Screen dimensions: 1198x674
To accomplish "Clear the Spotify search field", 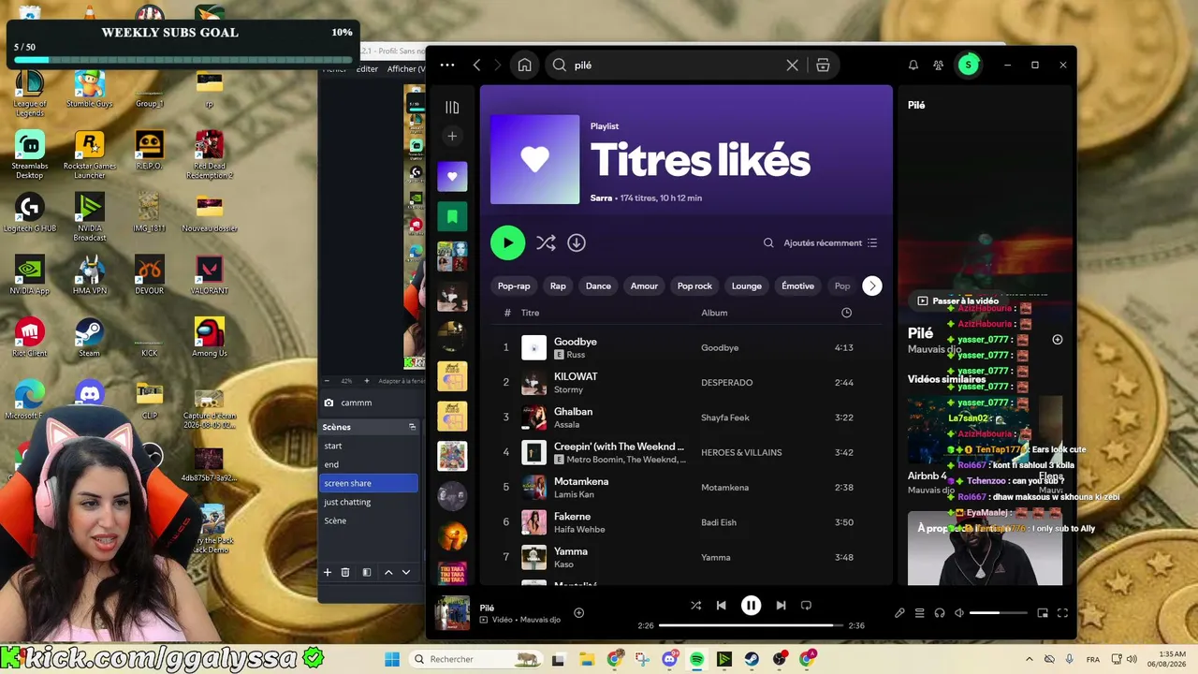I will [793, 65].
